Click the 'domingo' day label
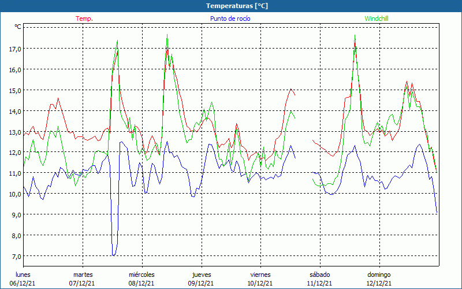Viewport: 462px width, 289px height. pos(379,275)
